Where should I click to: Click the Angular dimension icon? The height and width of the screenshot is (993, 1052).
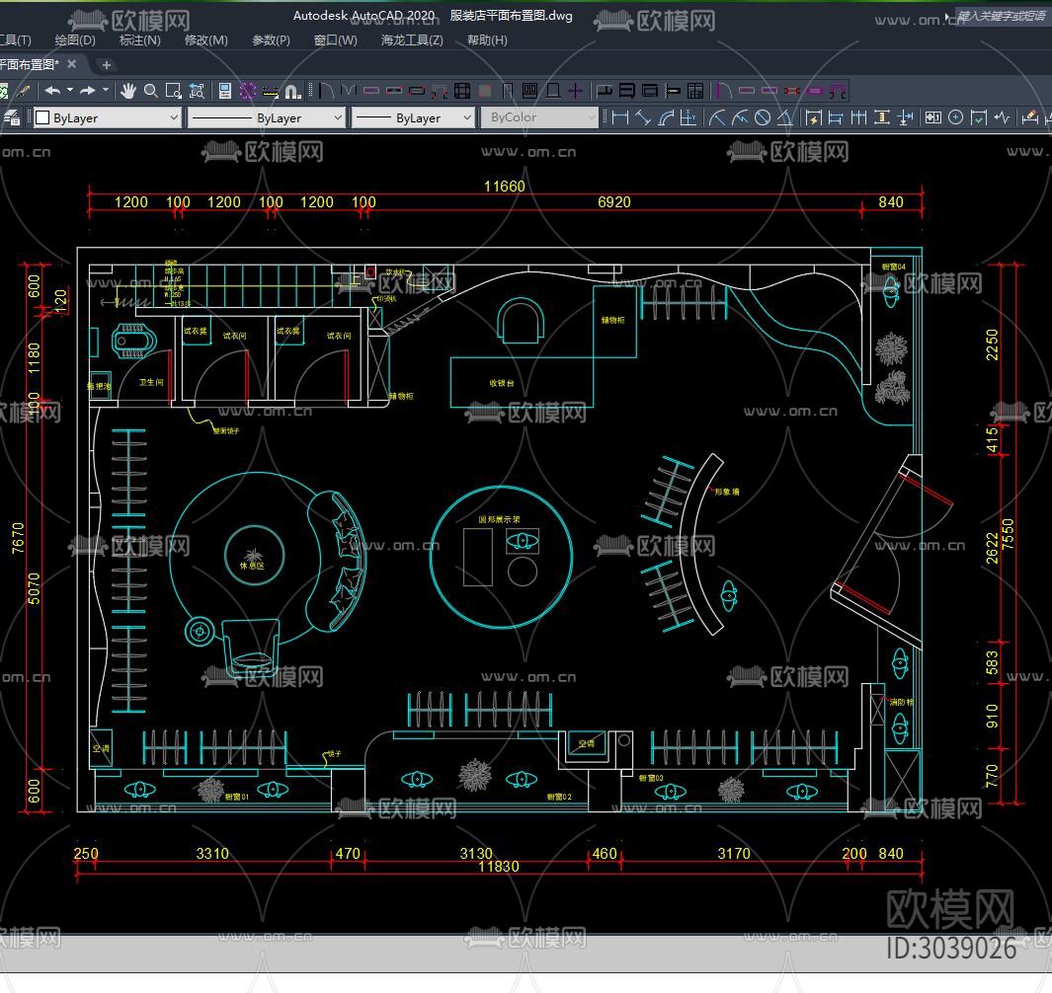[784, 118]
